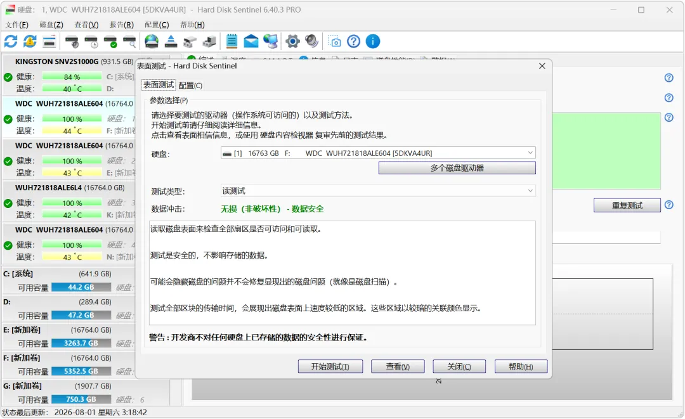Viewport: 685px width, 419px height.
Task: Click the 750.3 GB free space bar for G:
Action: pyautogui.click(x=81, y=399)
